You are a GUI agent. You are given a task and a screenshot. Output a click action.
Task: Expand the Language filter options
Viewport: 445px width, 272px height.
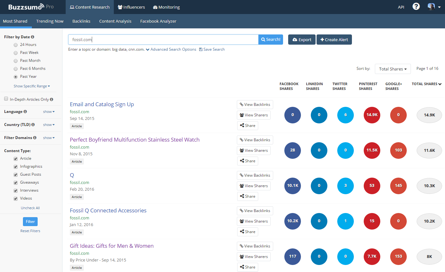coord(48,111)
